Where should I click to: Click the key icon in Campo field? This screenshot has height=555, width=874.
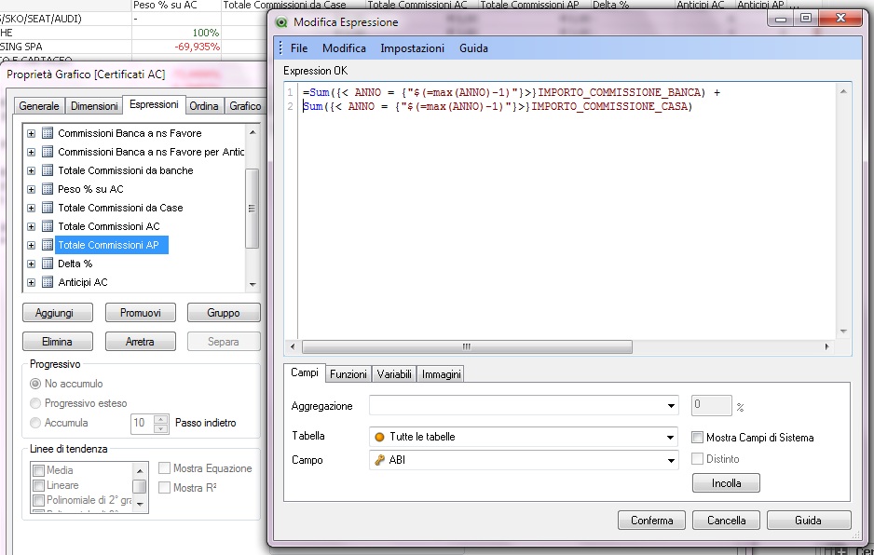[x=379, y=460]
